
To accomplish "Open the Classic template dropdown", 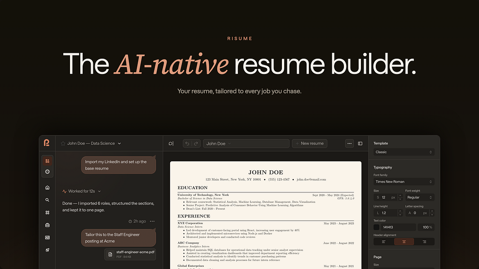I will [x=404, y=152].
